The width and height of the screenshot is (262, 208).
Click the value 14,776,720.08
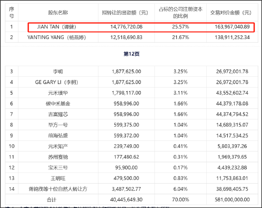tap(126, 27)
